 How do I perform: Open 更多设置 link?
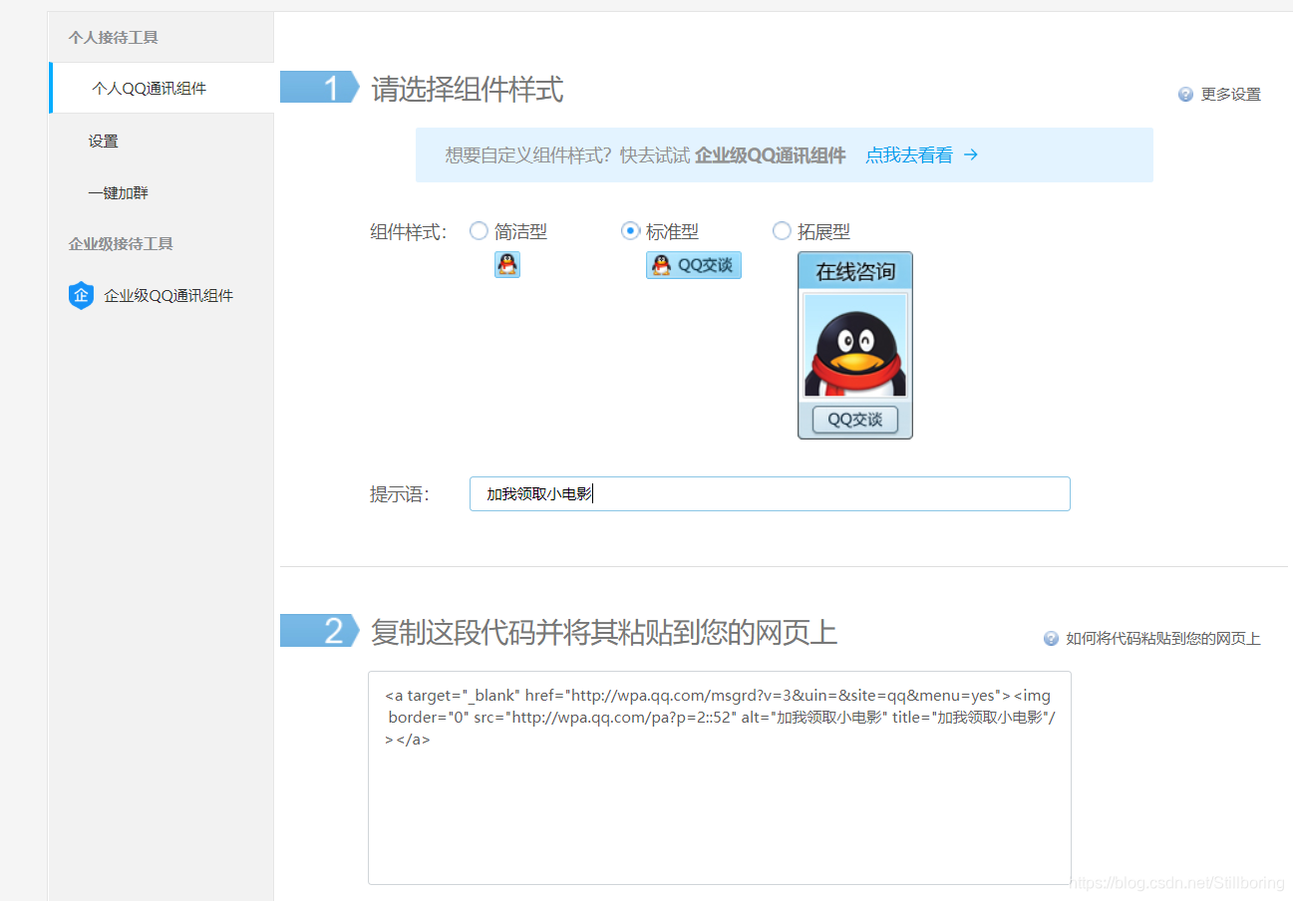coord(1231,94)
